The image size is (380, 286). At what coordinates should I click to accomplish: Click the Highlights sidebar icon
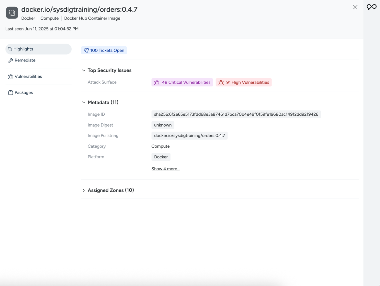pos(10,49)
